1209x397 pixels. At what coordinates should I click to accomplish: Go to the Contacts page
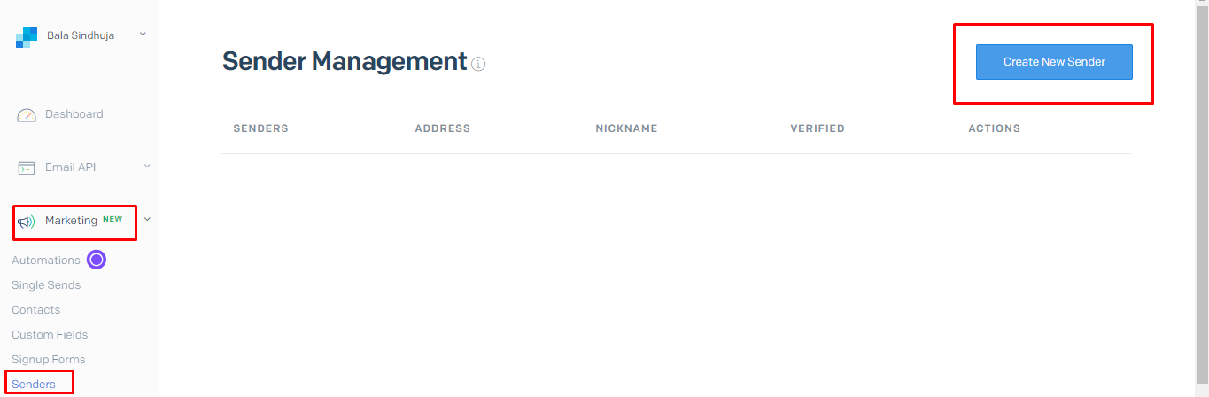click(x=36, y=310)
